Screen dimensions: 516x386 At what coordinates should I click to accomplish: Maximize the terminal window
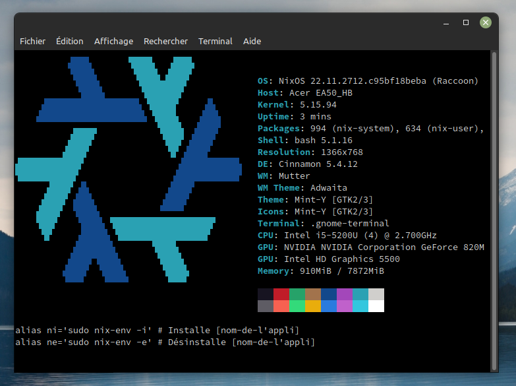click(x=466, y=22)
